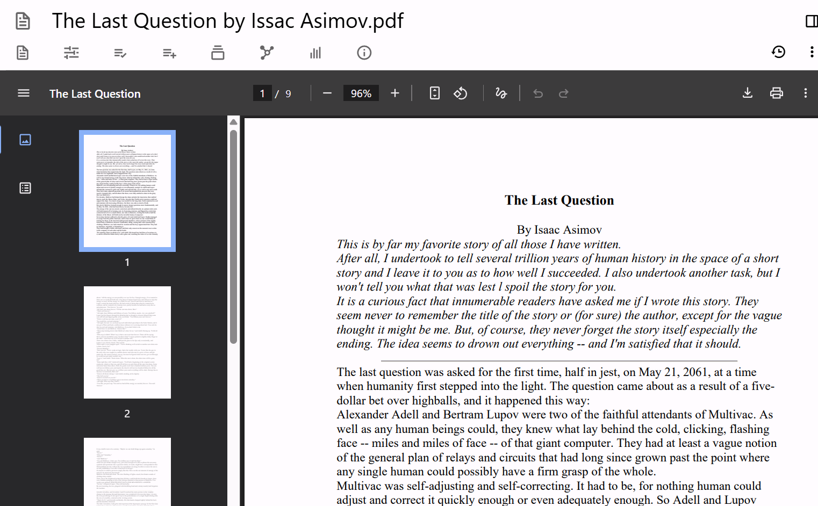818x506 pixels.
Task: Toggle the side panel in top-right corner
Action: [x=811, y=21]
